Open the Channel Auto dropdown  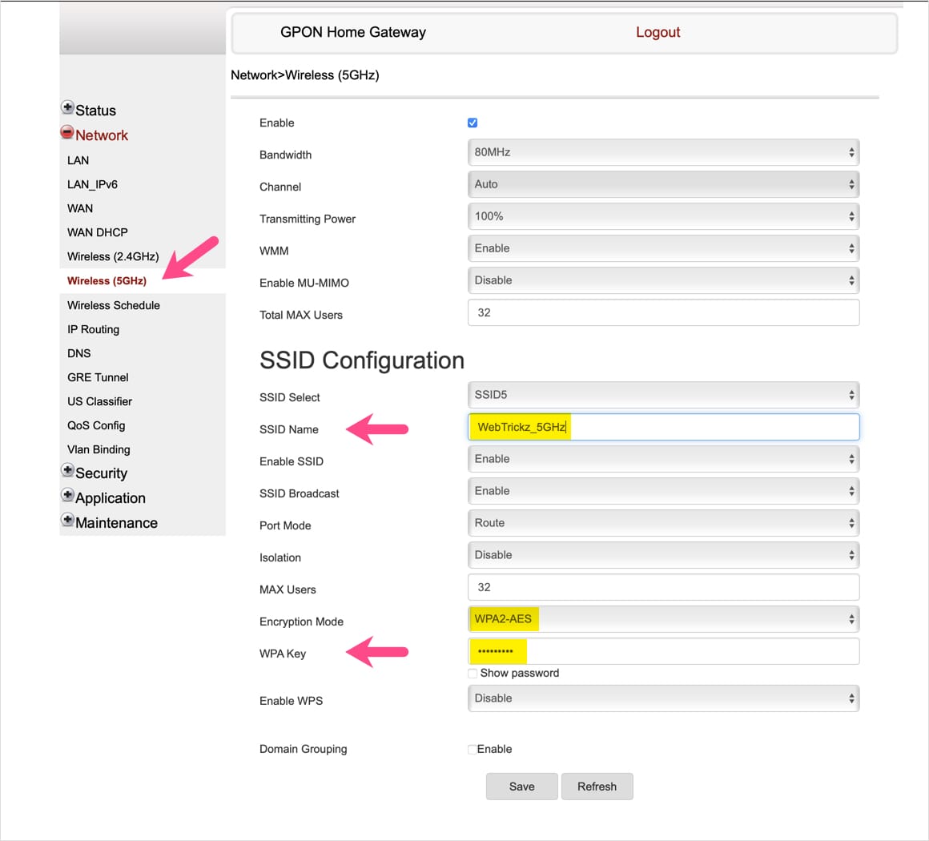pos(663,184)
